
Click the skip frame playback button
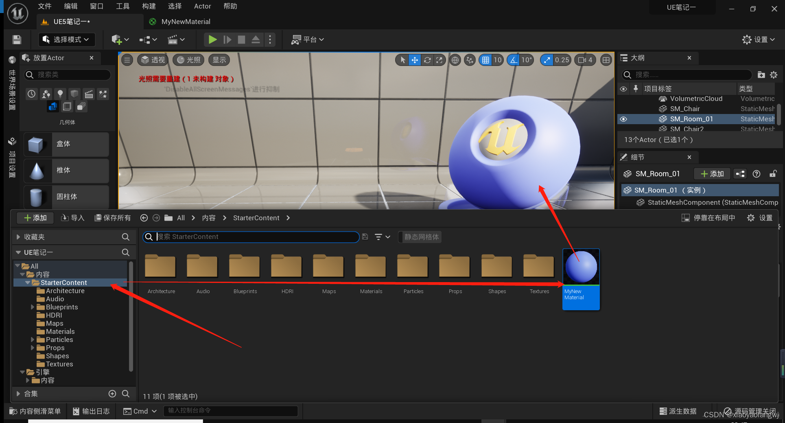click(227, 39)
